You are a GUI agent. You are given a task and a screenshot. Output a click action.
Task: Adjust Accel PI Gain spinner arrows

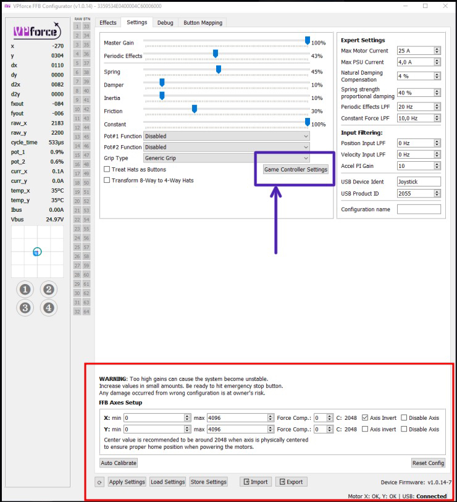pyautogui.click(x=437, y=166)
